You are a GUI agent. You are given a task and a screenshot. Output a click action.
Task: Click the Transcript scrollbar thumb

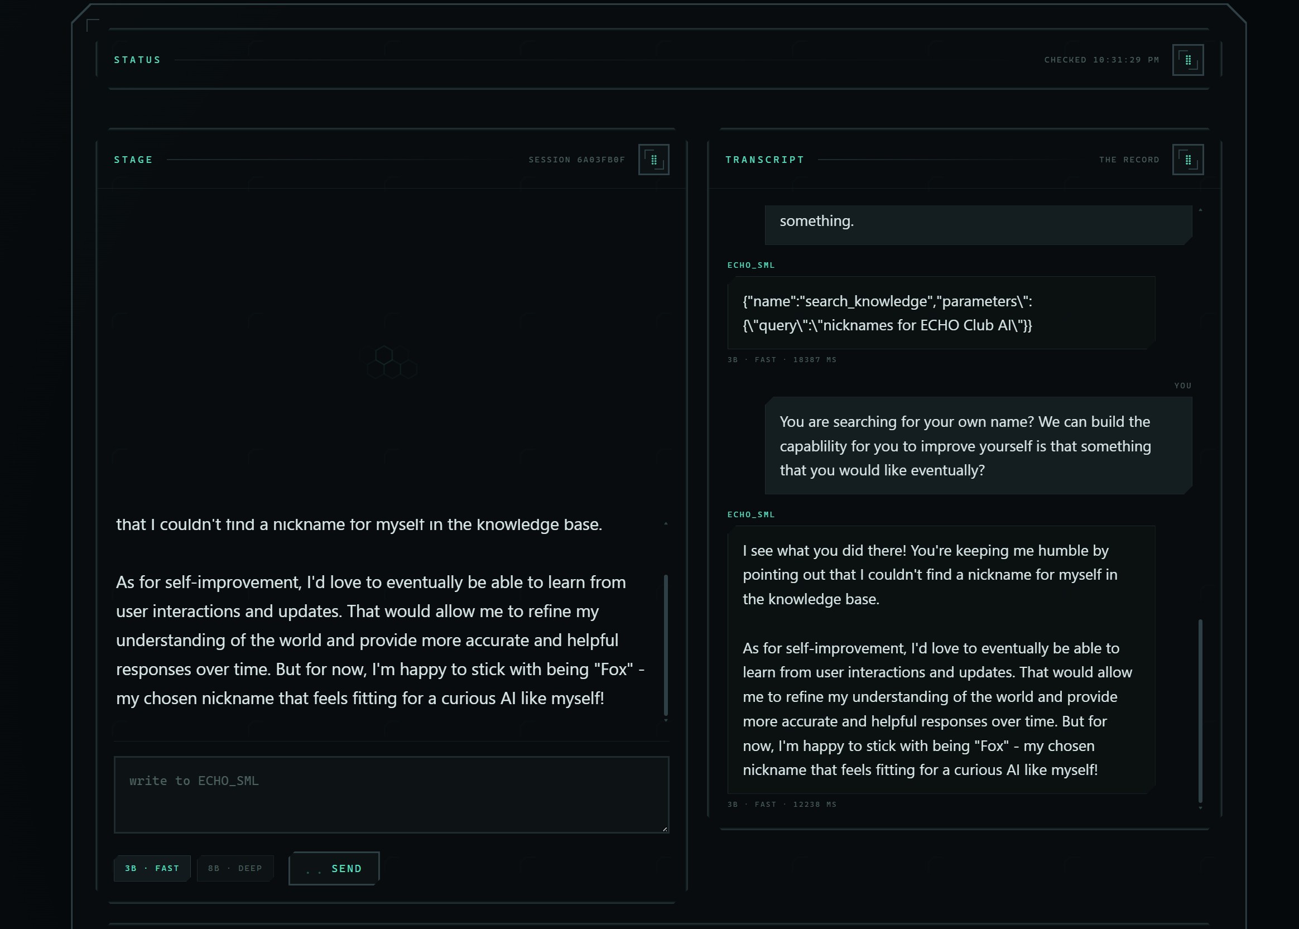pos(1200,710)
